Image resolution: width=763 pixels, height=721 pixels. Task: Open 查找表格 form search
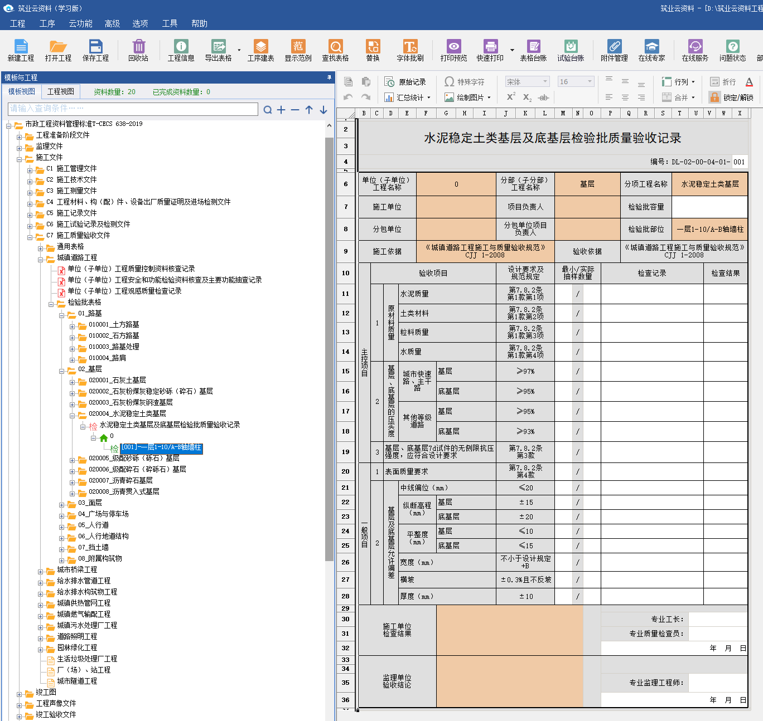click(x=335, y=50)
